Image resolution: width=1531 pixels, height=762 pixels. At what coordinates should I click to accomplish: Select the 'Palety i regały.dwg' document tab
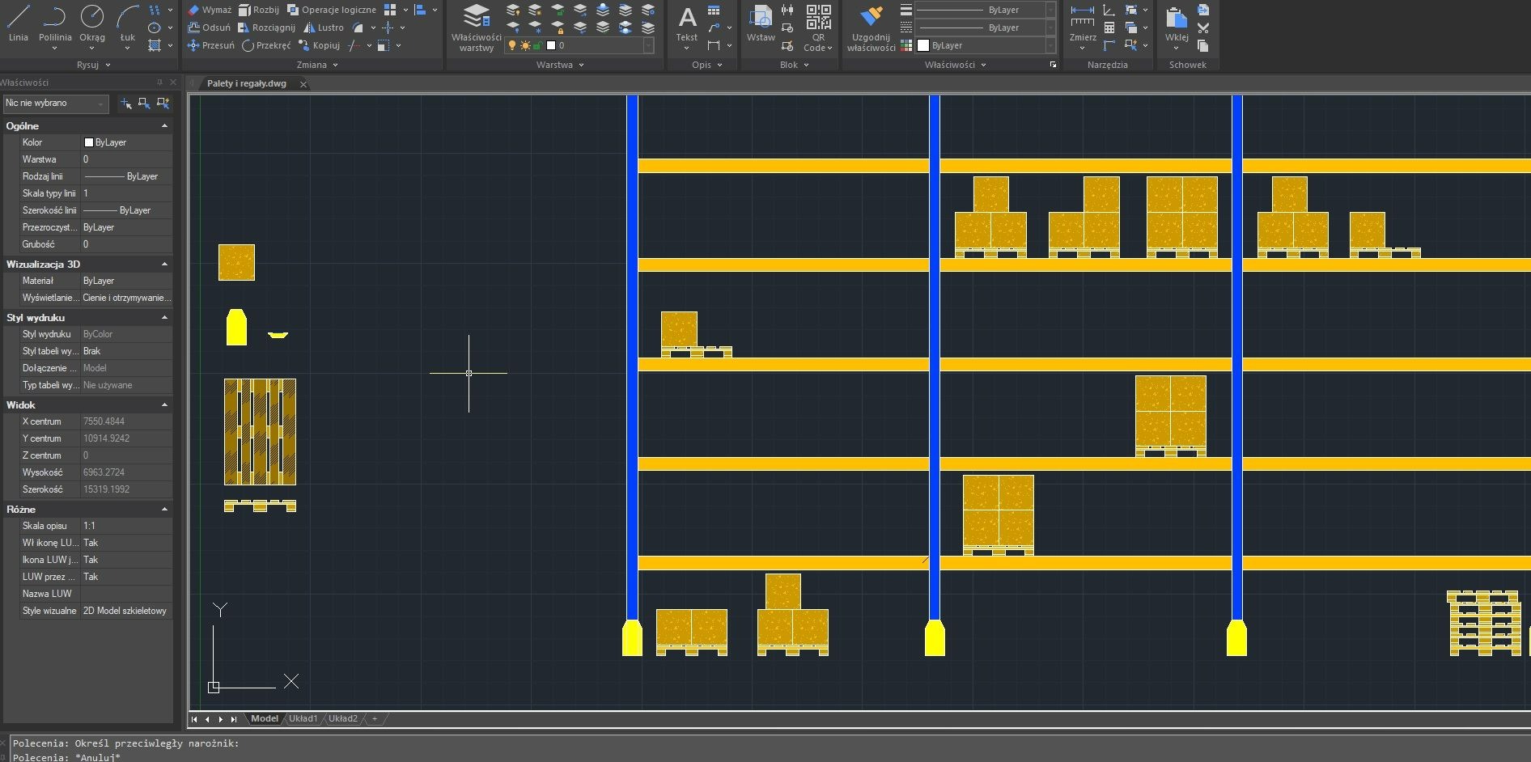pyautogui.click(x=247, y=83)
